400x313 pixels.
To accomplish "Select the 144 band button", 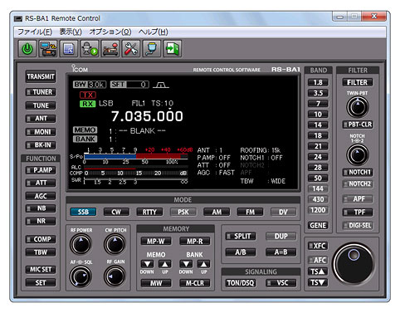I will click(x=318, y=188).
